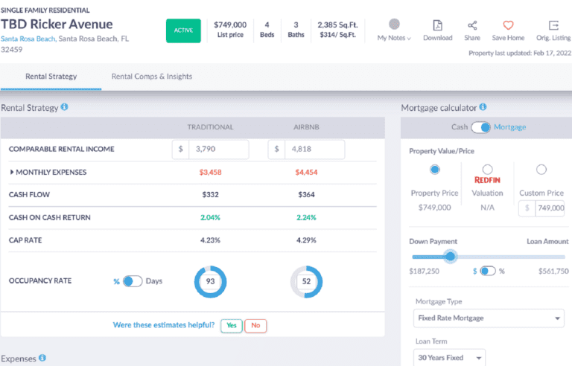Viewport: 572px width, 366px height.
Task: Select the Rental Strategy tab
Action: (x=51, y=77)
